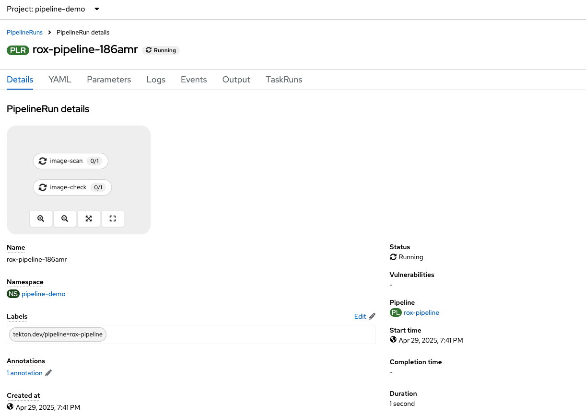Click the Running status badge in header

(161, 50)
